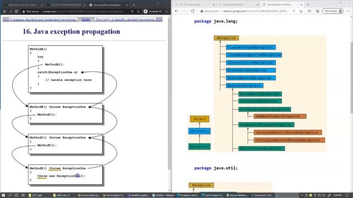Screen dimensions: 353x198
Task: Click the Not secure warning in Chrome address bar
Action: [x=31, y=11]
